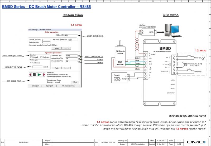The width and height of the screenshot is (211, 146).
Task: Click the 'Start/Stop' switch label
Action: (198, 72)
